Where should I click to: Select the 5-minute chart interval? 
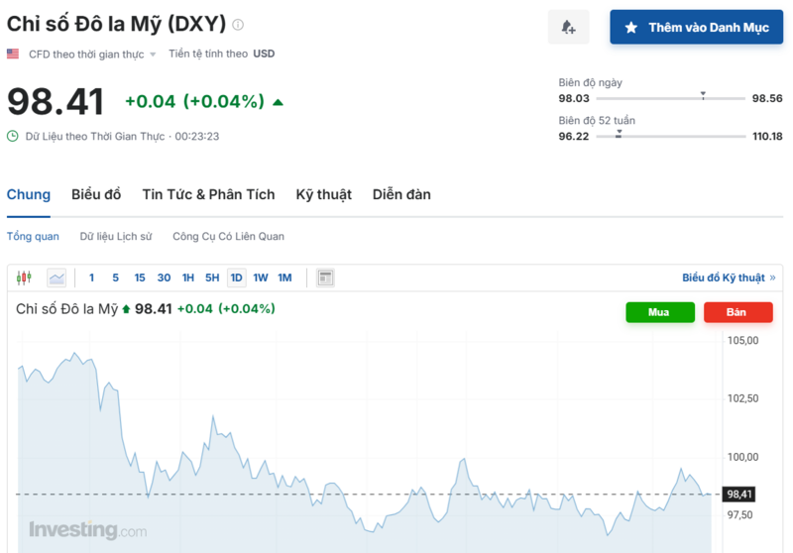coord(115,277)
